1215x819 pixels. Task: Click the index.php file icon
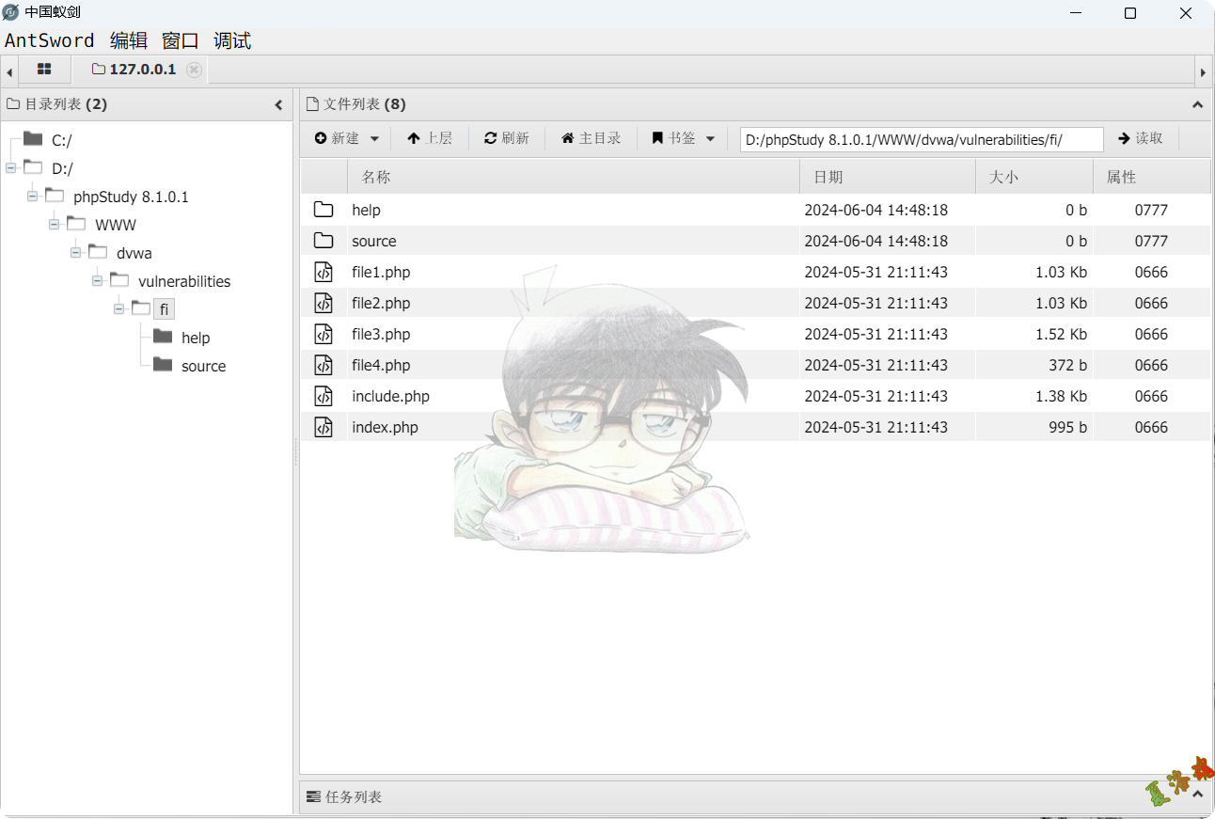point(323,427)
